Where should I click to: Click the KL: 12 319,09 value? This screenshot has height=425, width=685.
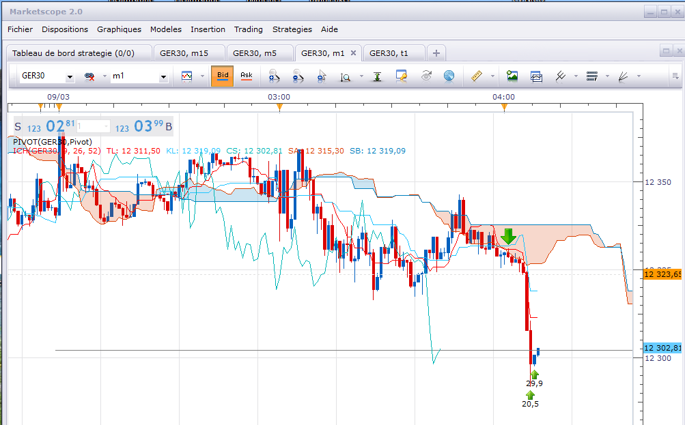click(193, 151)
